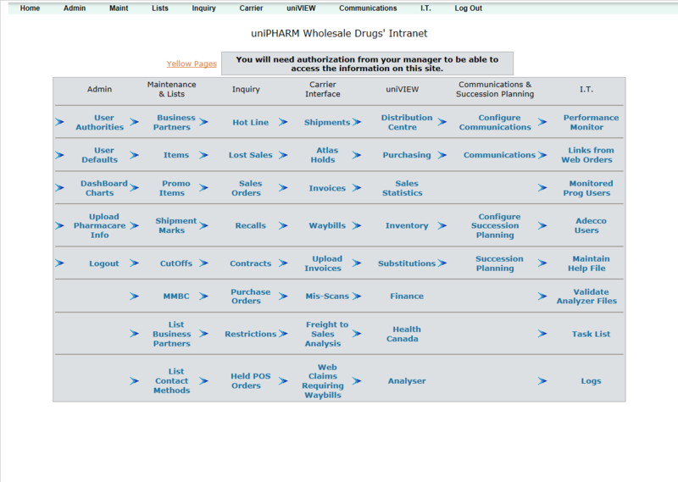Viewport: 678px width, 482px height.
Task: Open the Lists top menu
Action: point(160,8)
